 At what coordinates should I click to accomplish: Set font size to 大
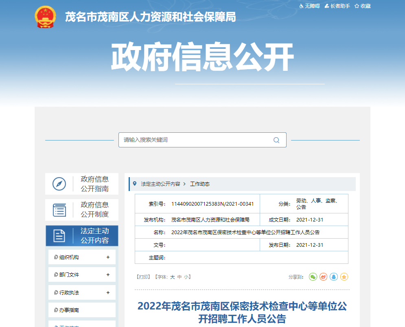point(173,277)
